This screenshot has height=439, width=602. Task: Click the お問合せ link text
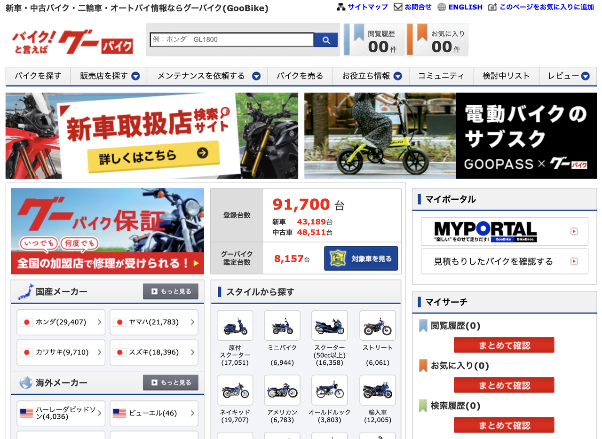pyautogui.click(x=418, y=7)
